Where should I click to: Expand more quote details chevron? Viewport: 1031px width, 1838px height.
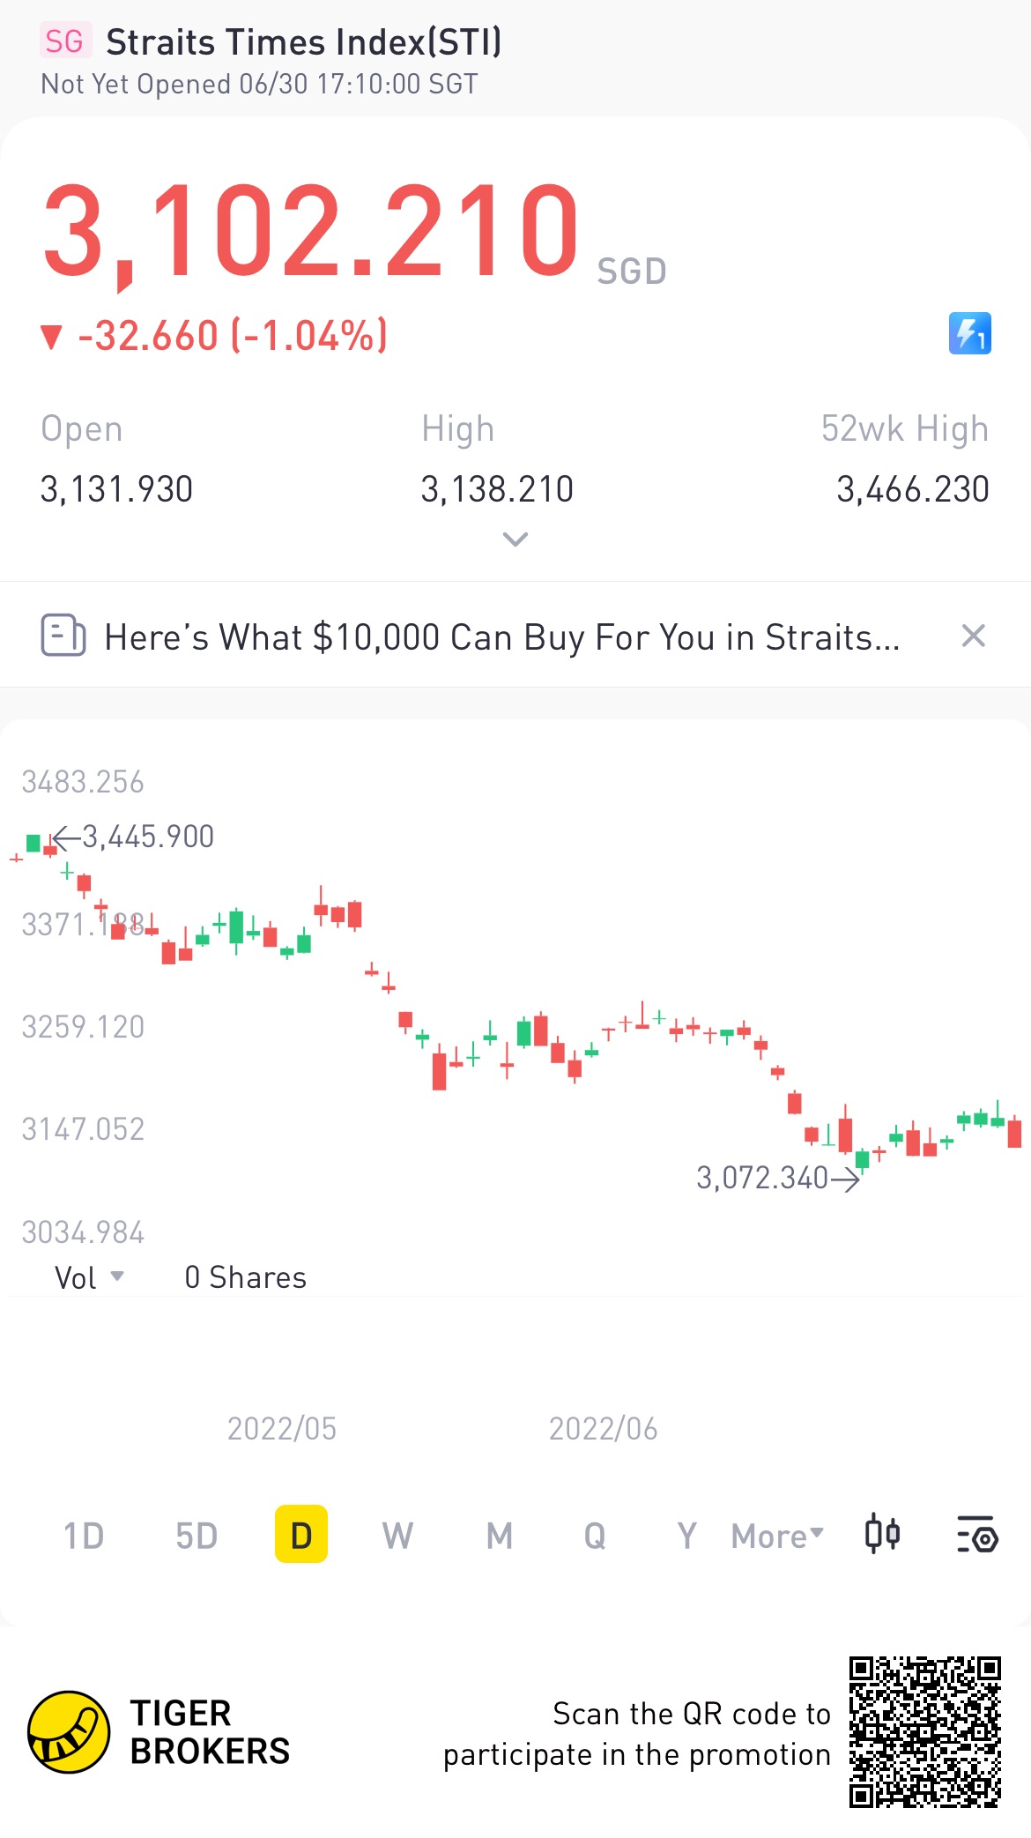pos(515,539)
